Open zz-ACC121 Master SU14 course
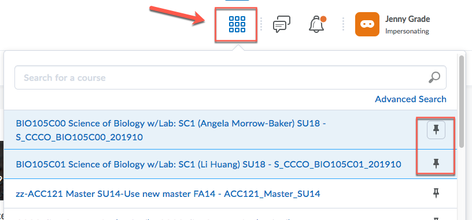The image size is (472, 220). click(168, 194)
